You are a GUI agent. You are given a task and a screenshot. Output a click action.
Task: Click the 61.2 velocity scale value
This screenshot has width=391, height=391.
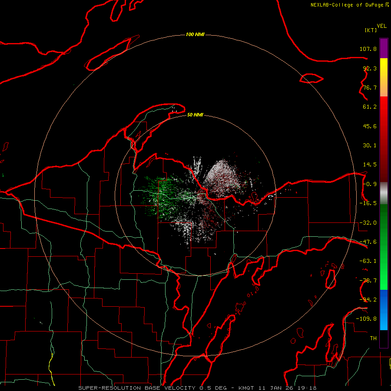coord(370,107)
